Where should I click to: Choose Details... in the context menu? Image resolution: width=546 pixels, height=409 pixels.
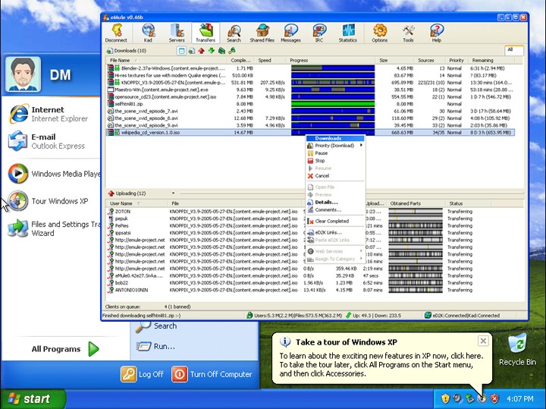(x=326, y=203)
